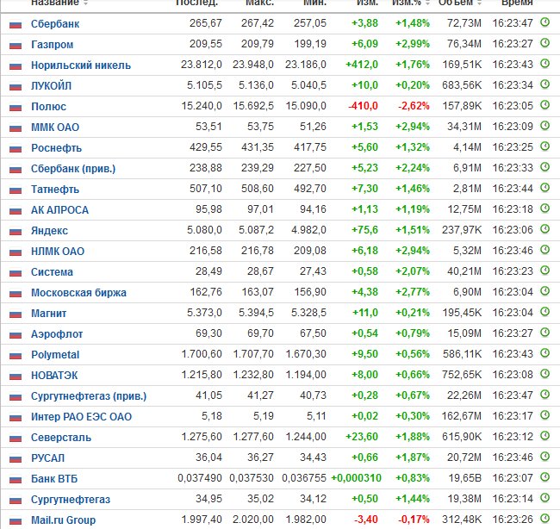Click the clock icon in ЛУКОЙЛ row
The width and height of the screenshot is (560, 529).
[544, 84]
